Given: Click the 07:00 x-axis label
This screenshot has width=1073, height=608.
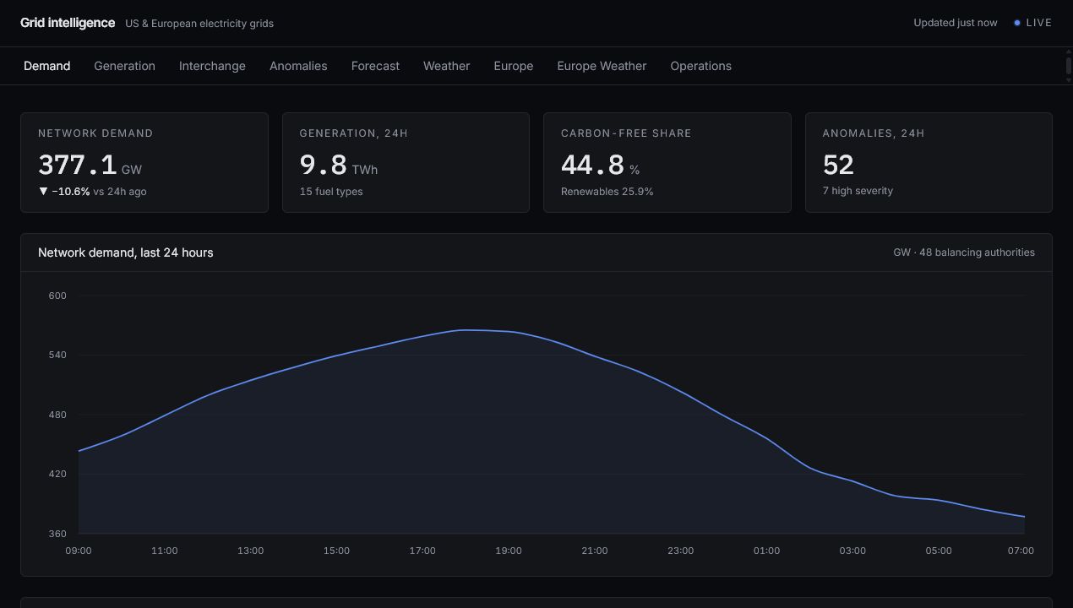Looking at the screenshot, I should click(1021, 551).
